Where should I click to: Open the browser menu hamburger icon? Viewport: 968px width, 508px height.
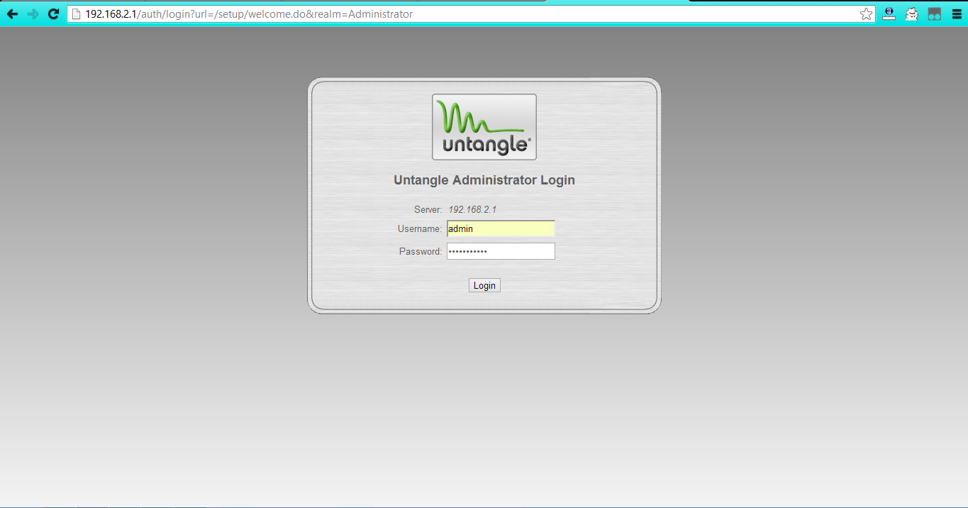(x=956, y=14)
